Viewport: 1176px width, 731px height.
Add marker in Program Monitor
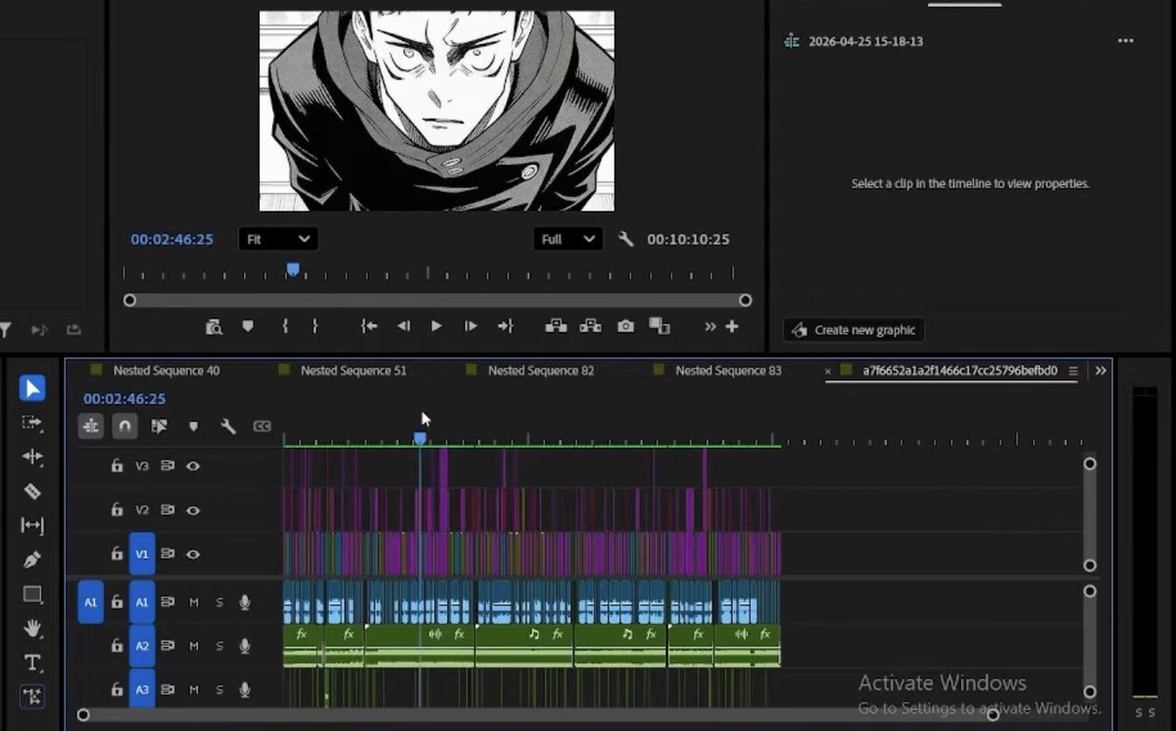point(248,326)
